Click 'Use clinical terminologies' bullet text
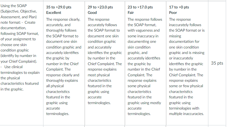This screenshot has width=228, height=127. pyautogui.click(x=20, y=70)
